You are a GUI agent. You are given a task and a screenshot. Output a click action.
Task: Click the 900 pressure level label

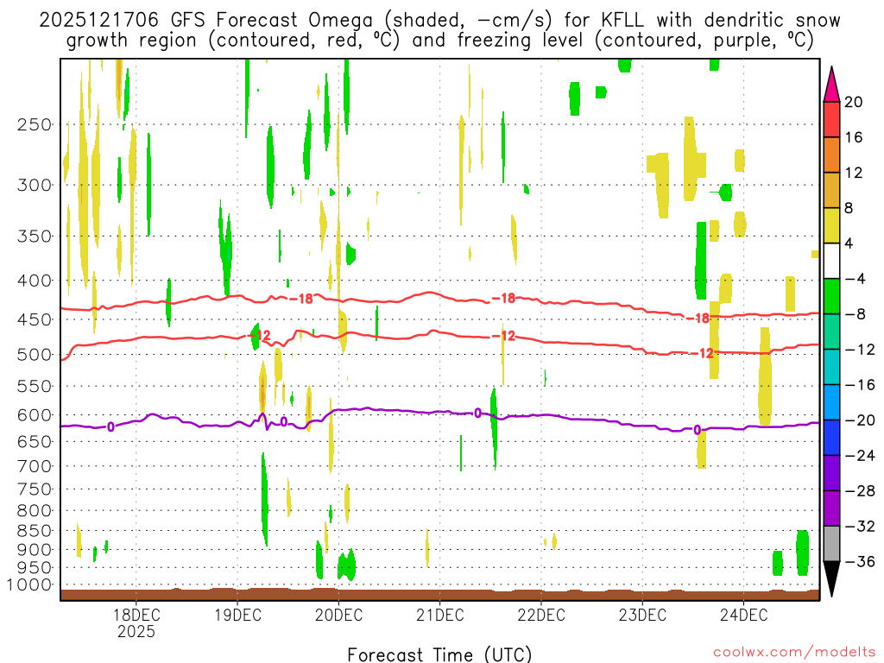(x=35, y=550)
